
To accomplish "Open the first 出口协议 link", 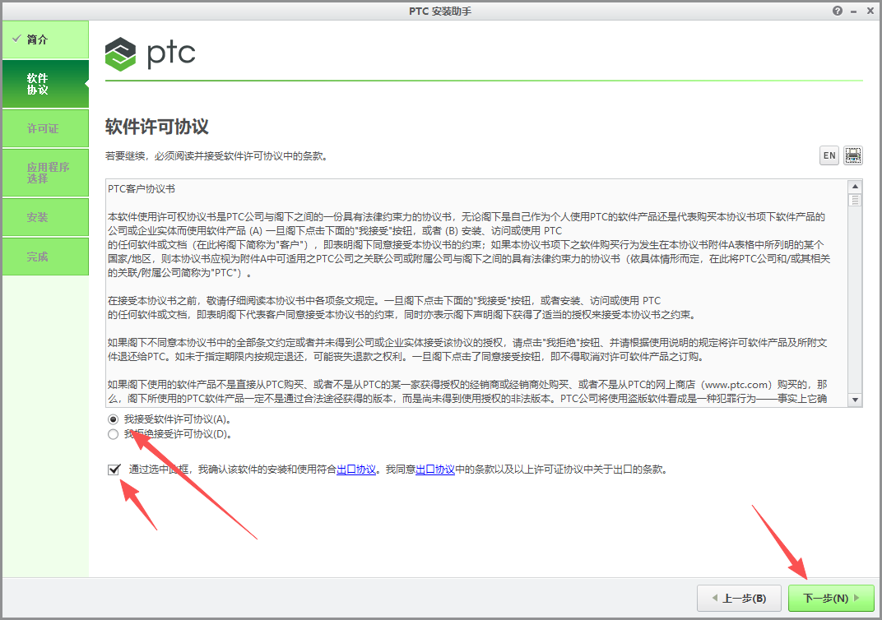I will tap(355, 470).
